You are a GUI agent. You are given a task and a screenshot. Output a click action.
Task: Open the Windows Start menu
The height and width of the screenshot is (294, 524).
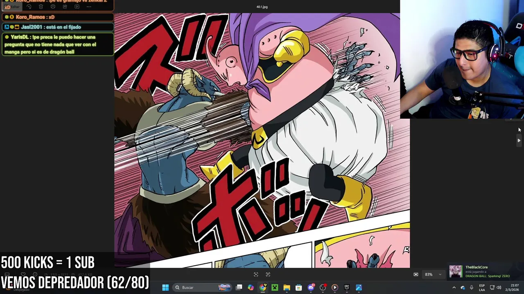pos(165,287)
